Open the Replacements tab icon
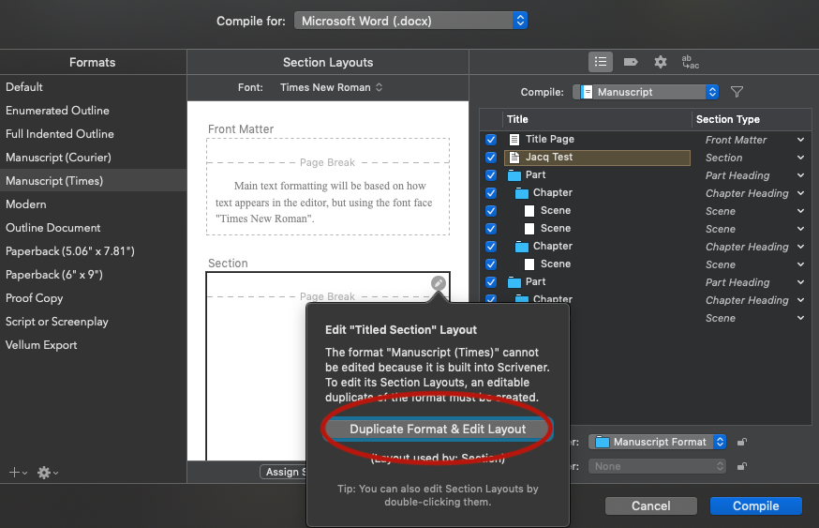 point(690,62)
